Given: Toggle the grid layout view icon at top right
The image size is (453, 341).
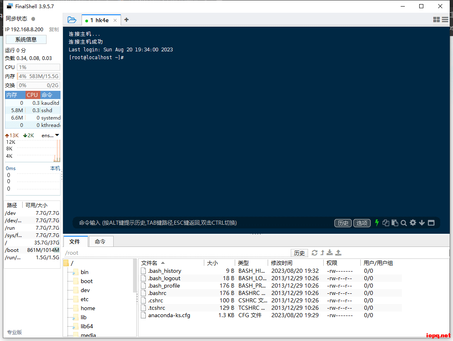Looking at the screenshot, I should click(437, 20).
